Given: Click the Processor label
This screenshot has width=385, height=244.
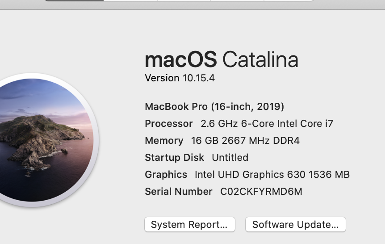Looking at the screenshot, I should pos(169,124).
